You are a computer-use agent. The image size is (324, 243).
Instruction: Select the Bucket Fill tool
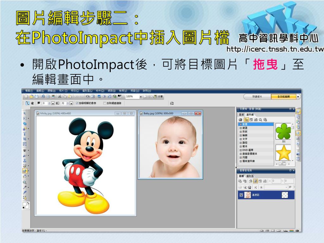coord(25,176)
